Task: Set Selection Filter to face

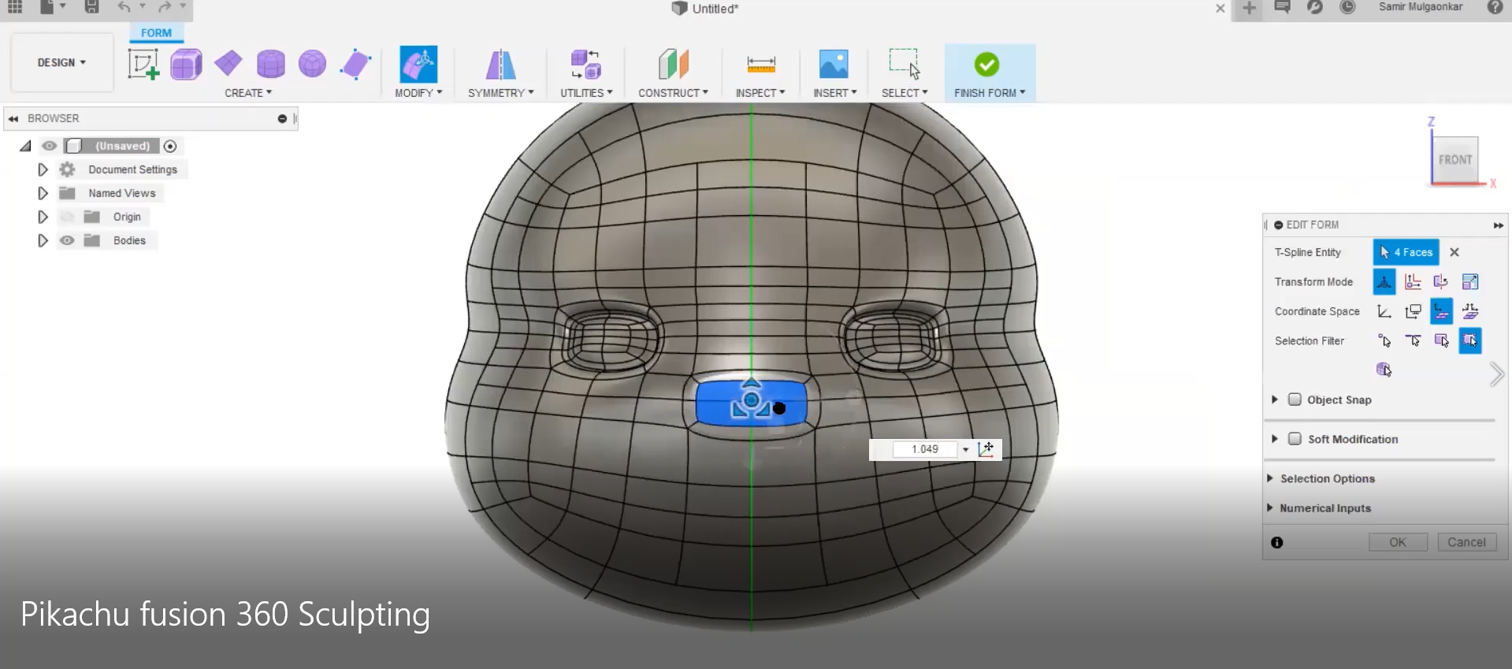Action: (x=1441, y=340)
